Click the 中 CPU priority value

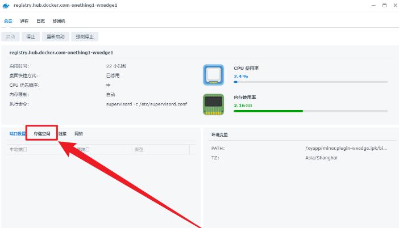(x=109, y=85)
